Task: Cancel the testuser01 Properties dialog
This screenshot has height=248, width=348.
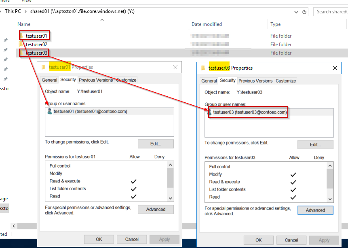Action: [132, 240]
